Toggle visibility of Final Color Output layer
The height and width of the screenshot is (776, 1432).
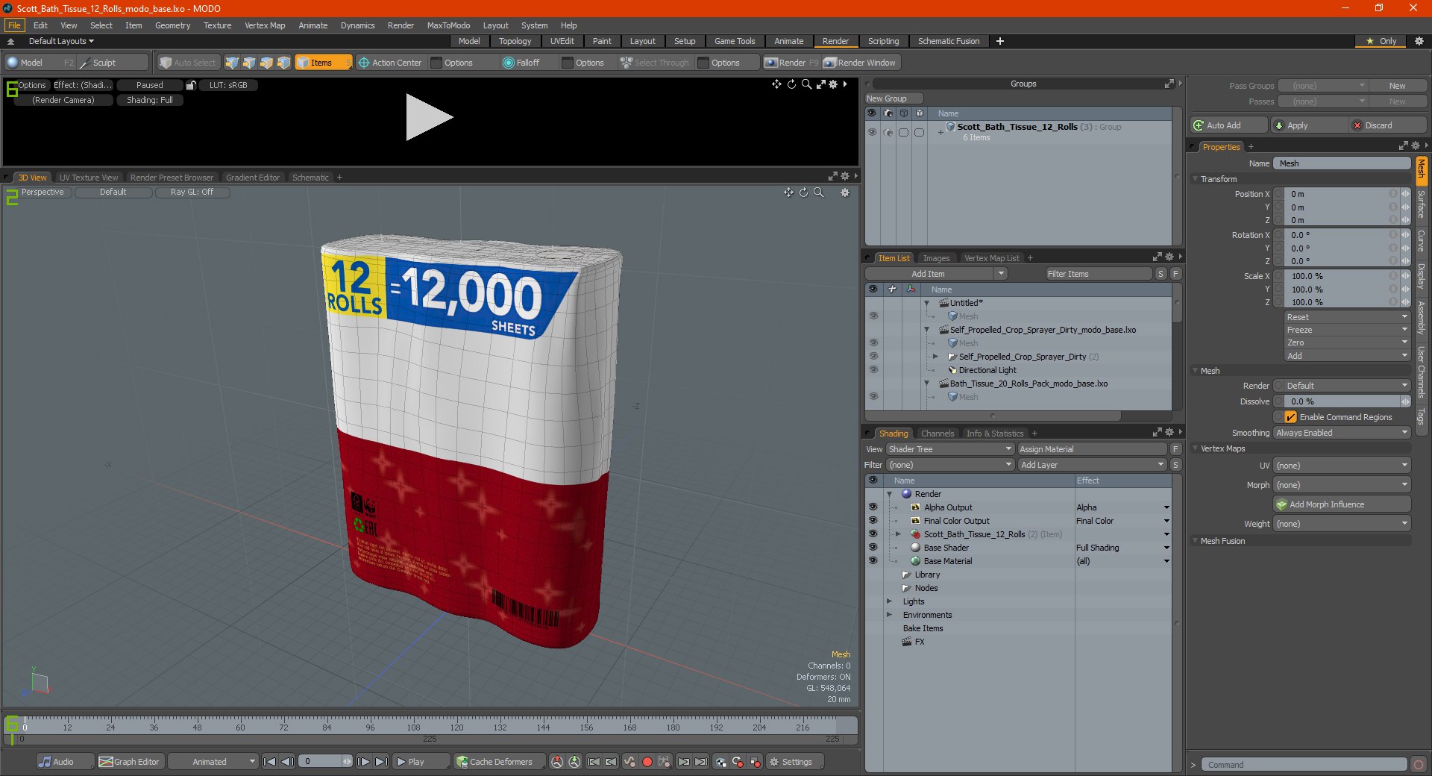coord(873,521)
